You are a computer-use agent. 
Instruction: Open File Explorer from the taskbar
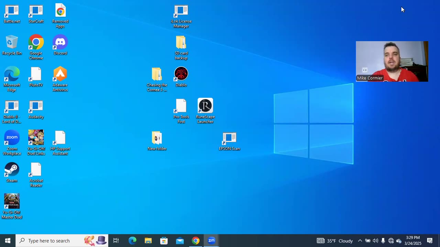point(148,240)
